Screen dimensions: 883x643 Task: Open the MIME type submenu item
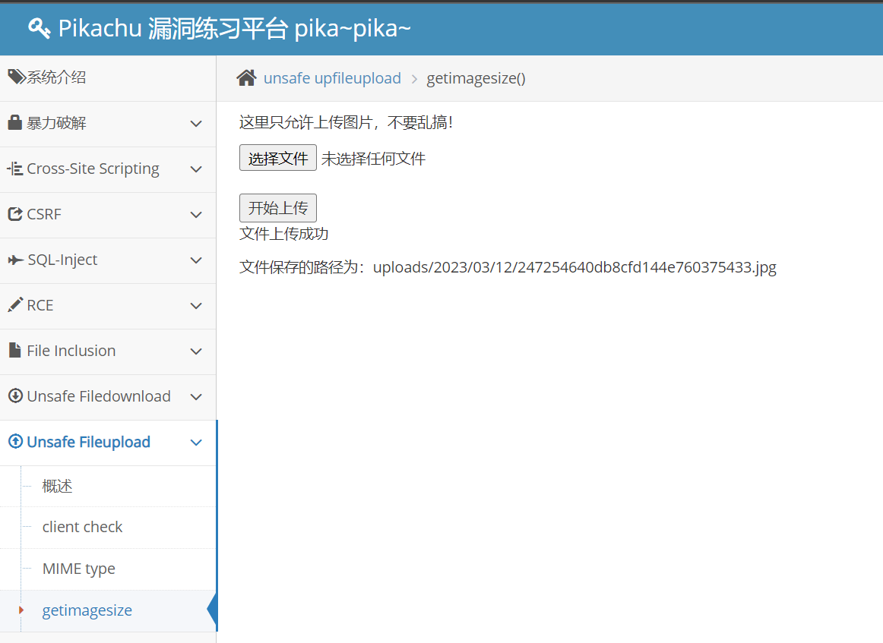[x=79, y=569]
